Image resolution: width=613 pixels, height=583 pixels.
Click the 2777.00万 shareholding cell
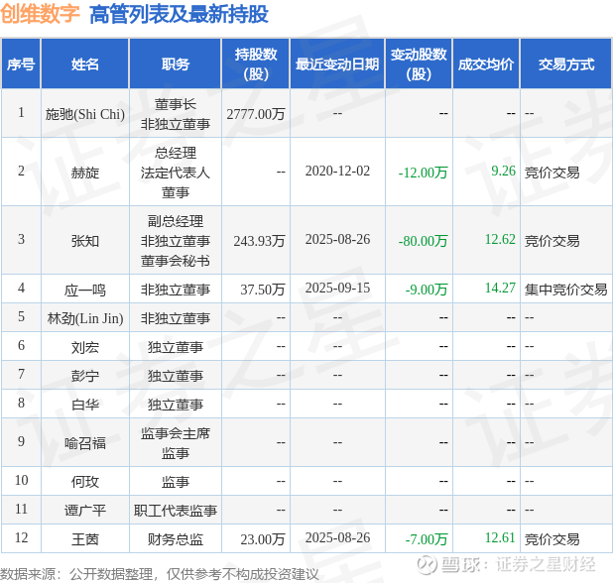[x=256, y=114]
